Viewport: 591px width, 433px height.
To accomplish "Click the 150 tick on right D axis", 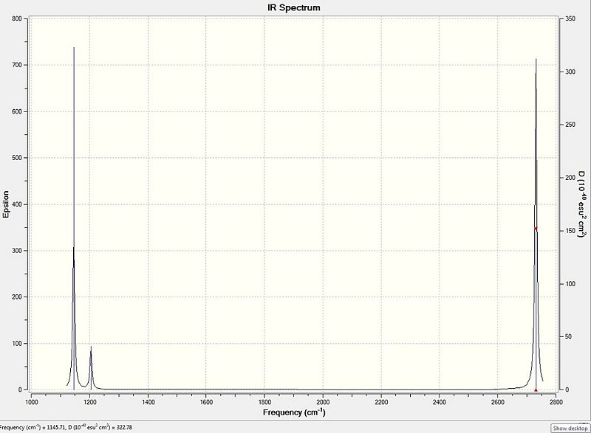I will [x=570, y=231].
